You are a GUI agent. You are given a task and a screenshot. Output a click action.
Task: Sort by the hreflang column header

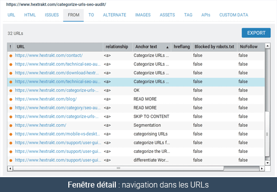pos(182,47)
